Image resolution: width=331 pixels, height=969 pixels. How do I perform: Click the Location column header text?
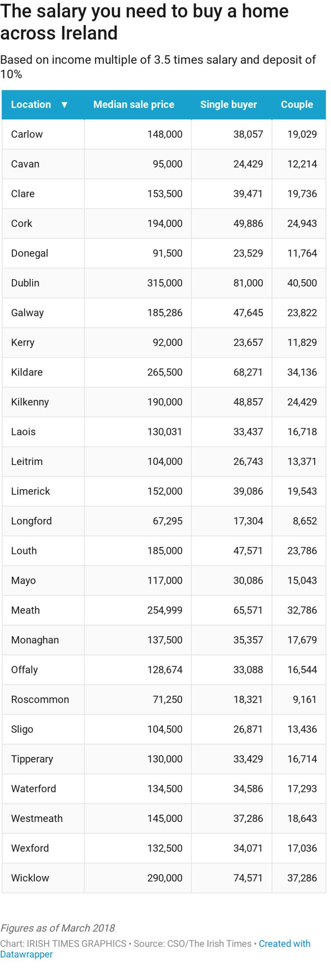click(x=31, y=105)
